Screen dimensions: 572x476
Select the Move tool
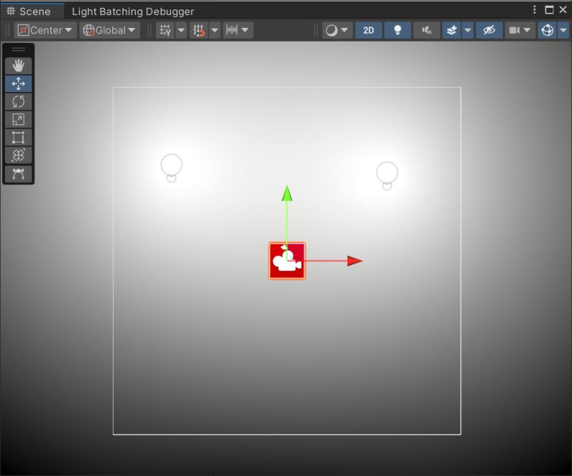click(19, 84)
